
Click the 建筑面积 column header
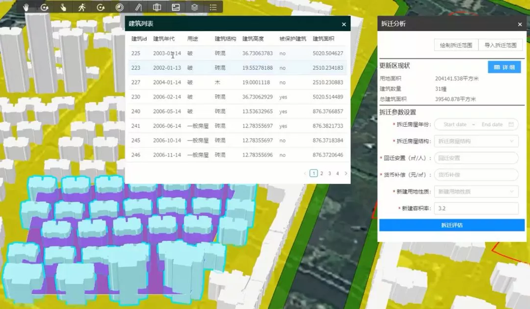pyautogui.click(x=324, y=39)
